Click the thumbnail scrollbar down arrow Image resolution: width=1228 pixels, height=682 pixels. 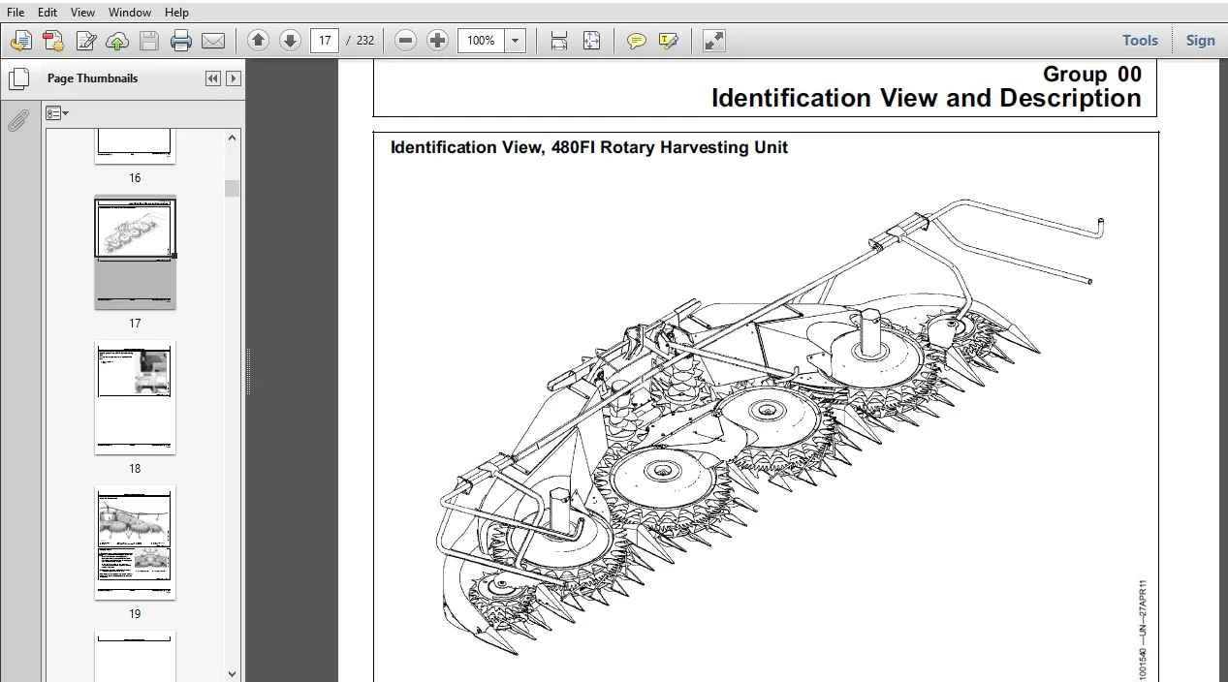(233, 674)
